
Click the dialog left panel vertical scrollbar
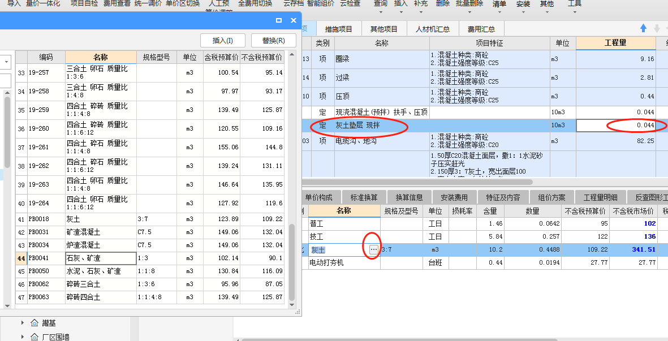(x=7, y=132)
